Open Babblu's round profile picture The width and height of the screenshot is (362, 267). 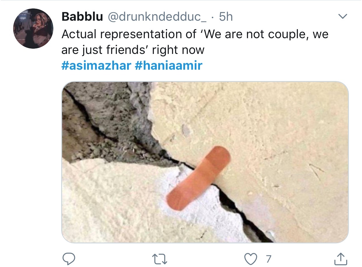[33, 29]
